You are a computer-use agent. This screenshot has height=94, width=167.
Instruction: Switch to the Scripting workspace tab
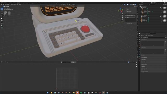(x=66, y=3)
